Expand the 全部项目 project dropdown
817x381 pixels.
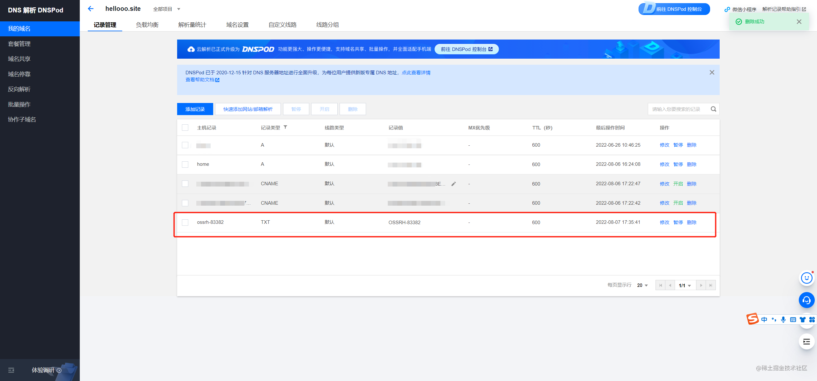167,9
